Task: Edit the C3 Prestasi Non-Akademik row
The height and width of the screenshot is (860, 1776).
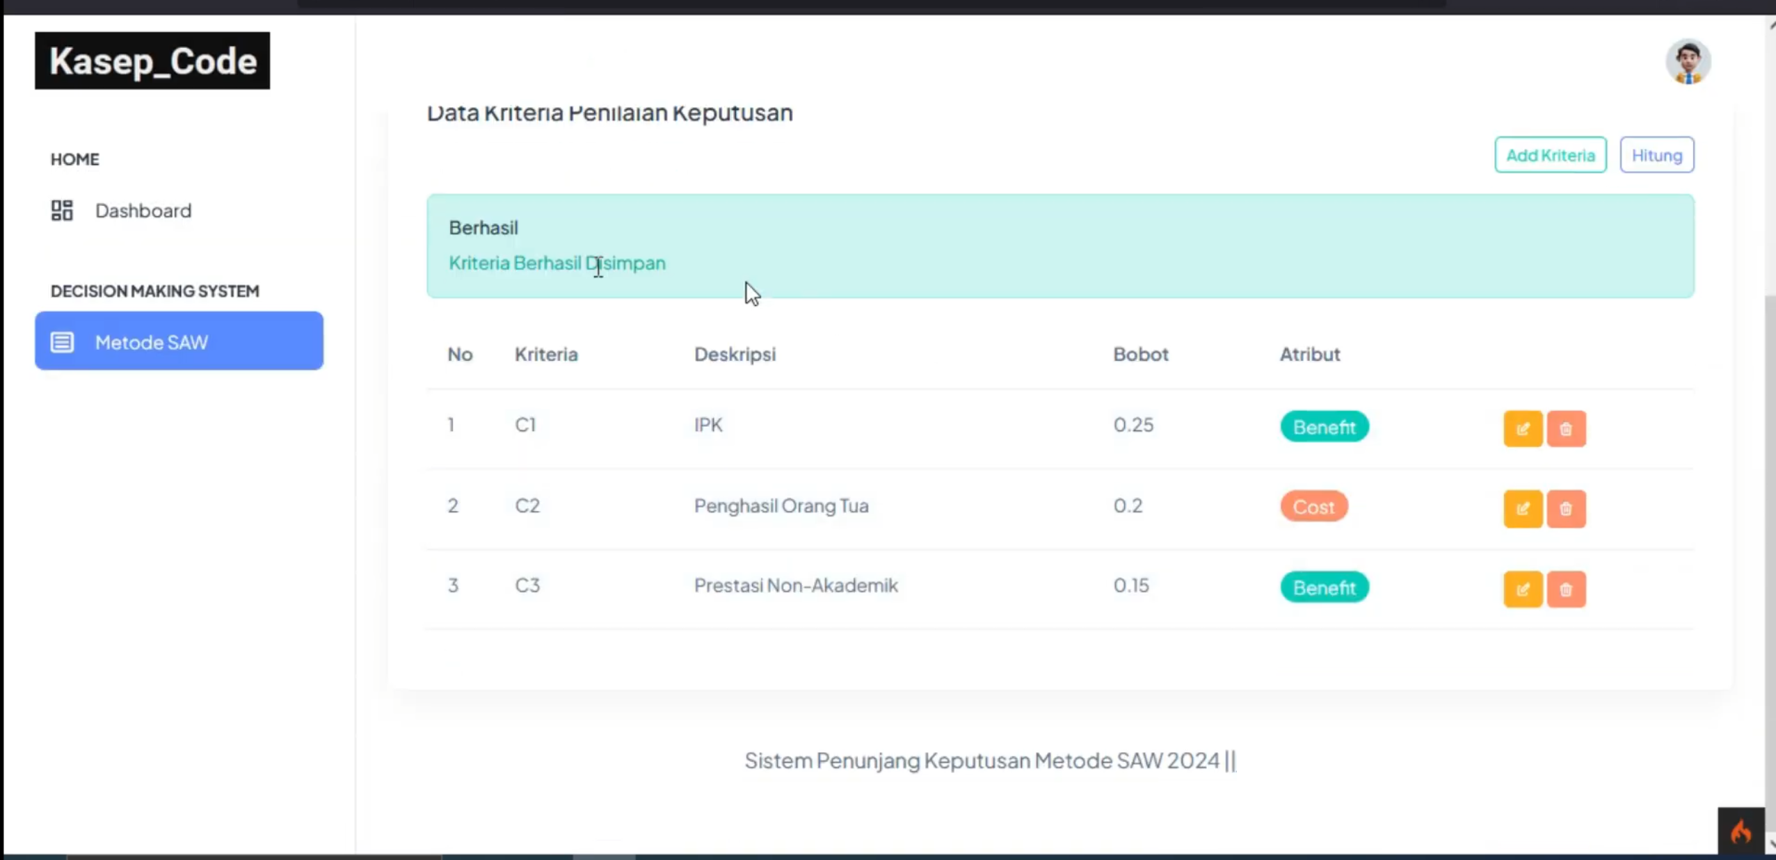Action: 1523,590
